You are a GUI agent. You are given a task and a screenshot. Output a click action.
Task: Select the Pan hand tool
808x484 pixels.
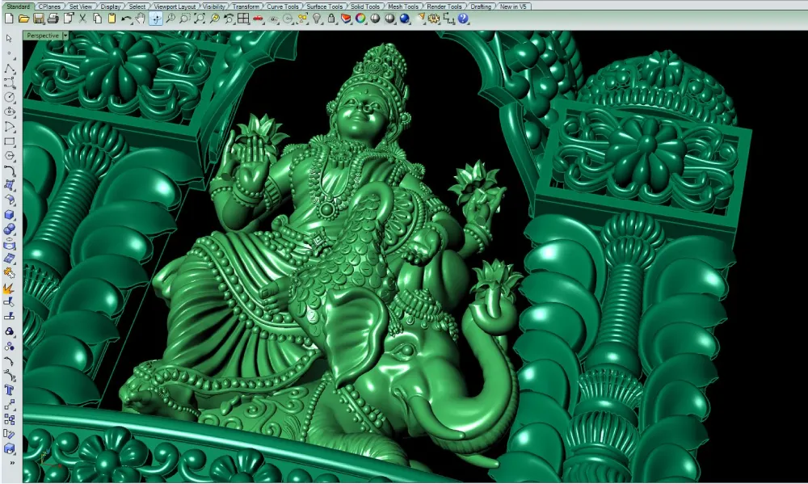(140, 19)
